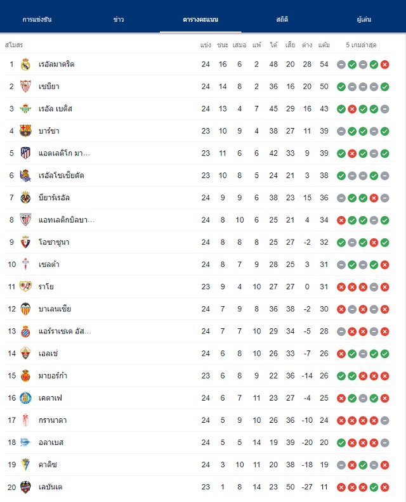
Task: Open the สถิติ tab
Action: tap(282, 19)
